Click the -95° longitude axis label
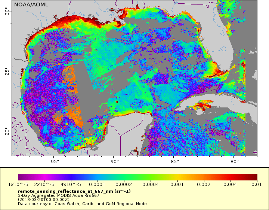 (x=54, y=162)
